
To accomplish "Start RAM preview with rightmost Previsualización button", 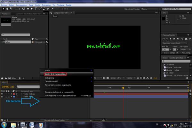I will (190, 39).
